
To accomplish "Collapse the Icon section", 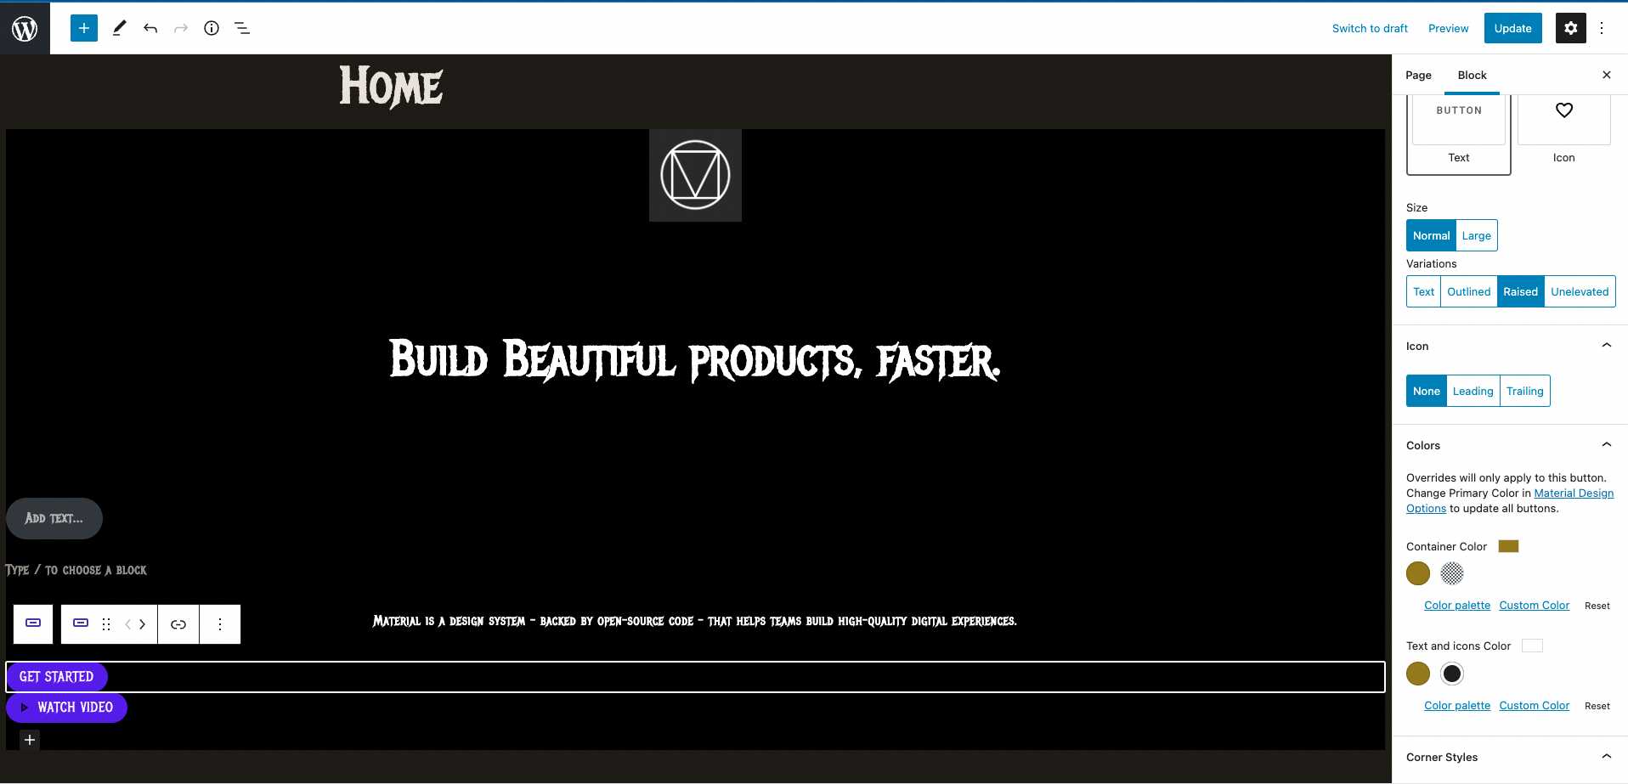I will 1606,345.
